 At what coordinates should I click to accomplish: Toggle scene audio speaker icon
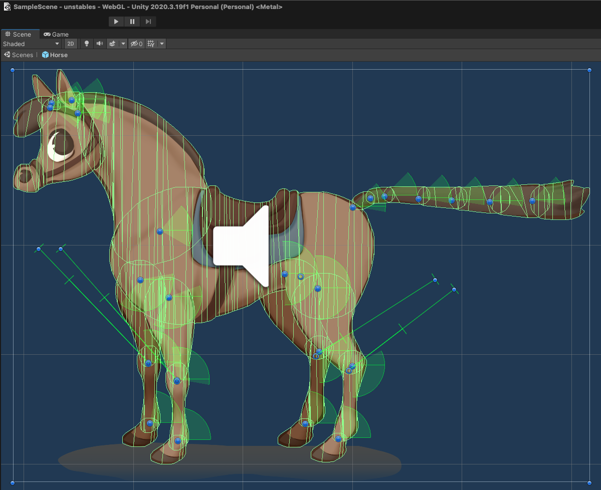(x=100, y=44)
